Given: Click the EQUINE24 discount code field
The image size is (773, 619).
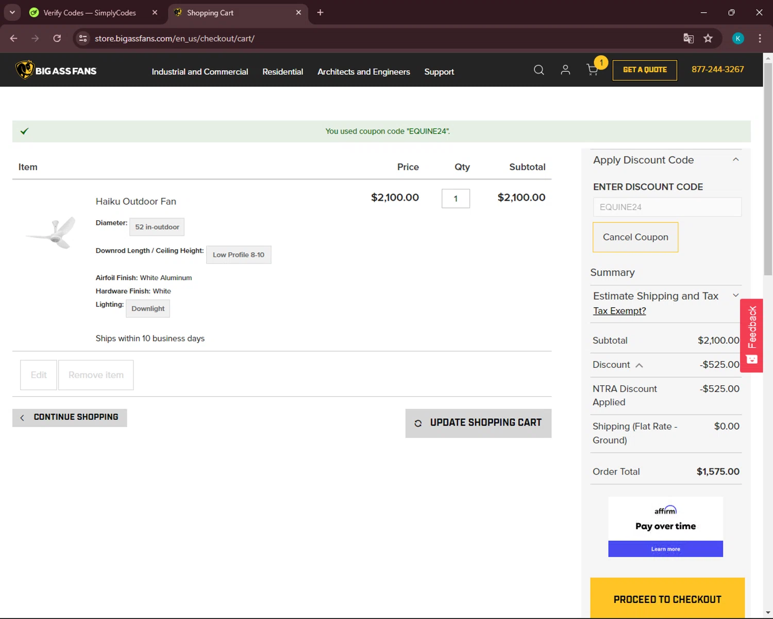Looking at the screenshot, I should (x=667, y=207).
